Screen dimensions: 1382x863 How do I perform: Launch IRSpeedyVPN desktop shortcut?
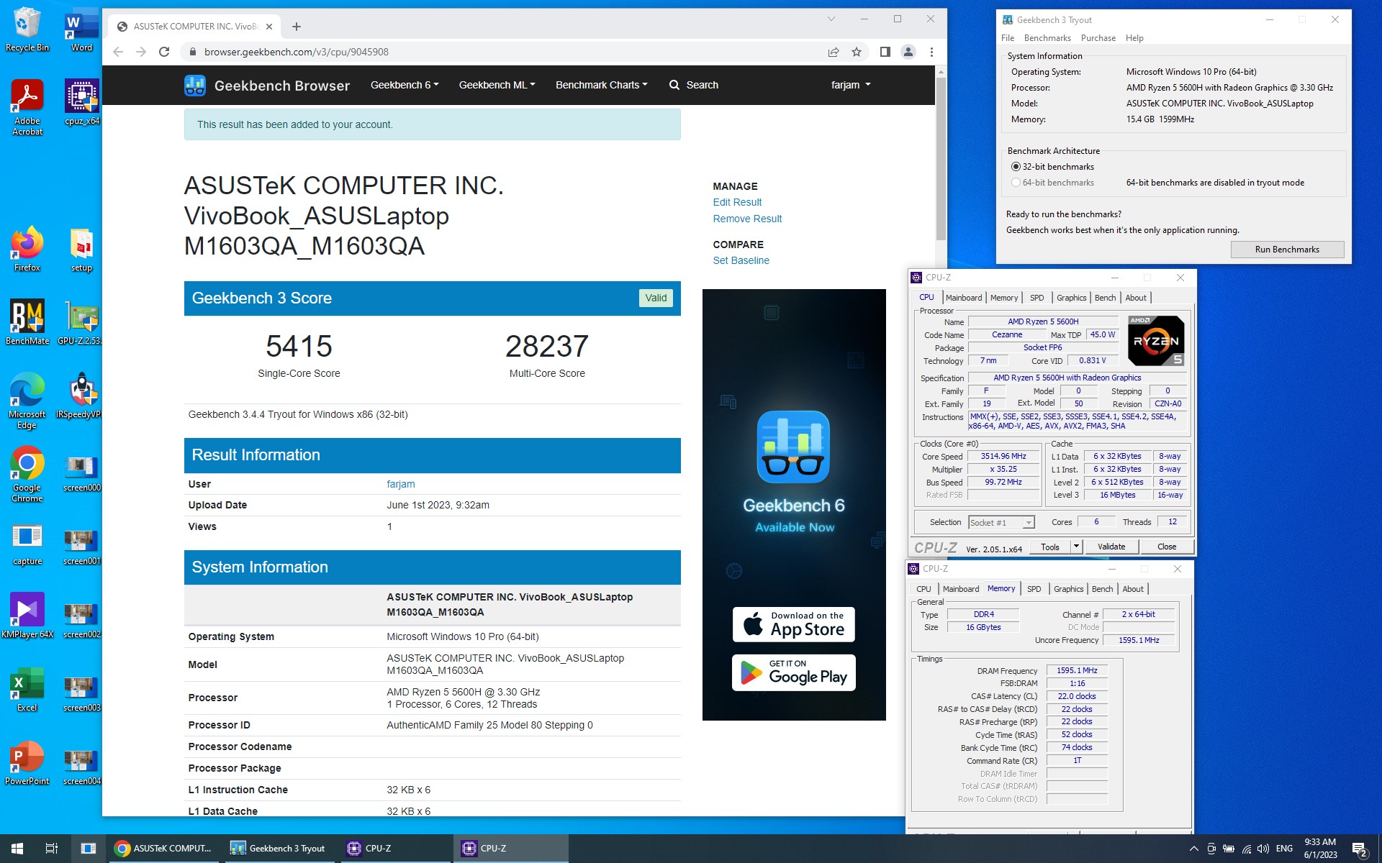click(81, 396)
